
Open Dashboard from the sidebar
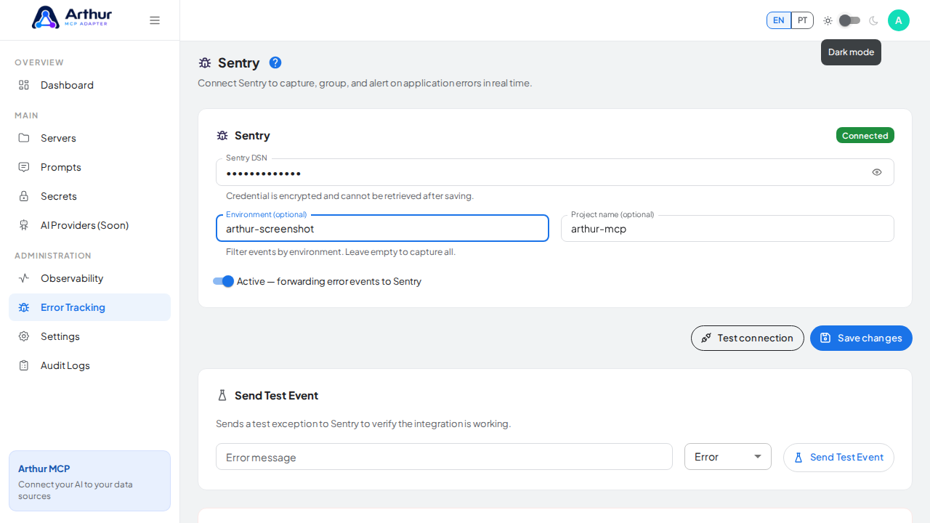click(x=89, y=85)
